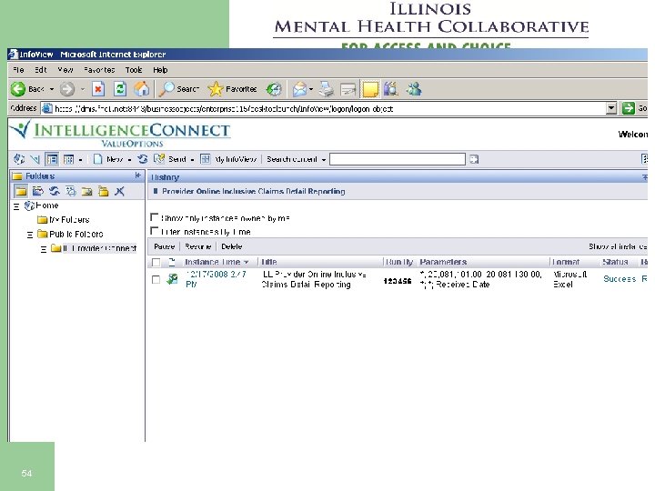Screen dimensions: 655x491
Task: Check Filter instances by time
Action: coord(154,231)
